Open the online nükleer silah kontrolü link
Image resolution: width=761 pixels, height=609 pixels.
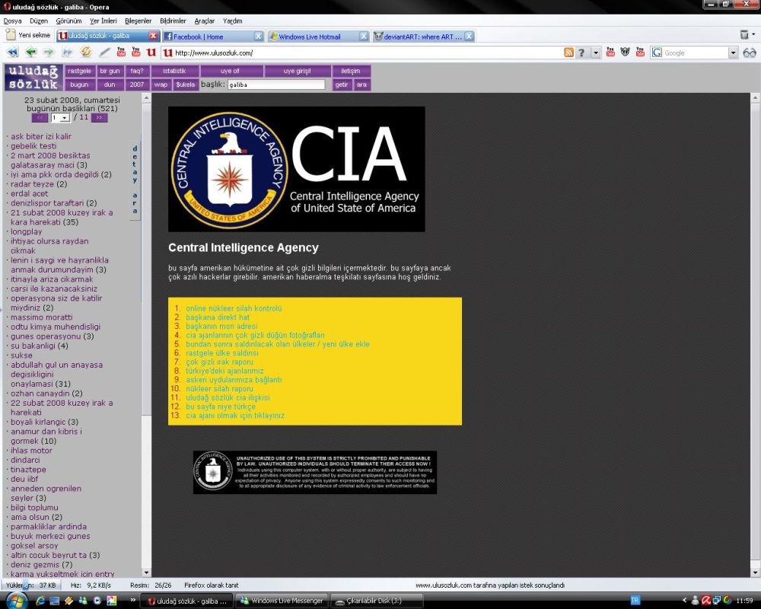pos(234,308)
